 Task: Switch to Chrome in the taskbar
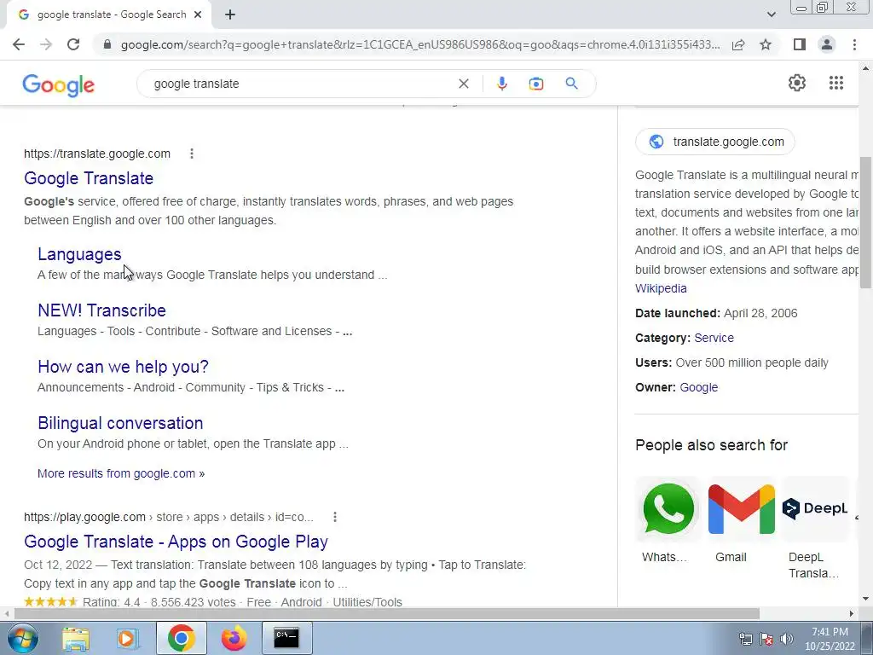181,638
